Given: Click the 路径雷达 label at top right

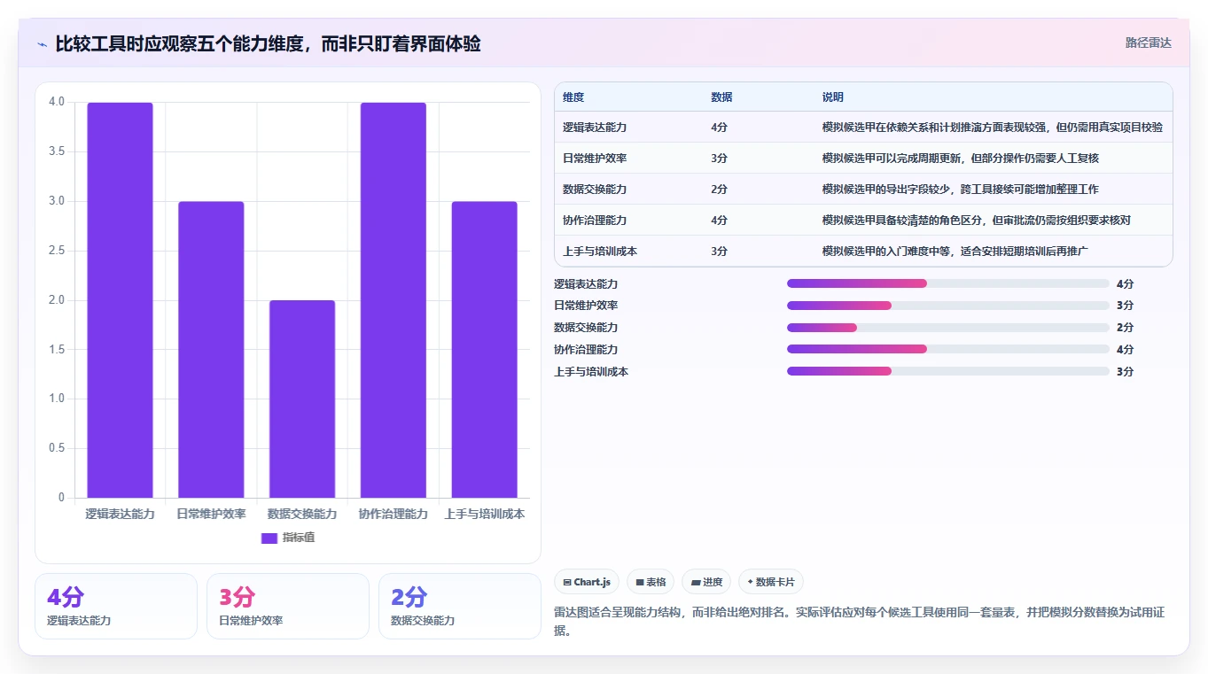Looking at the screenshot, I should point(1149,43).
